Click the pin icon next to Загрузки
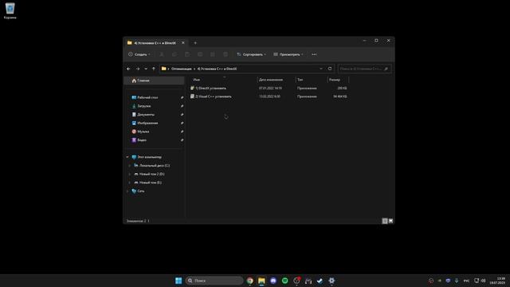This screenshot has height=287, width=510. click(x=182, y=106)
